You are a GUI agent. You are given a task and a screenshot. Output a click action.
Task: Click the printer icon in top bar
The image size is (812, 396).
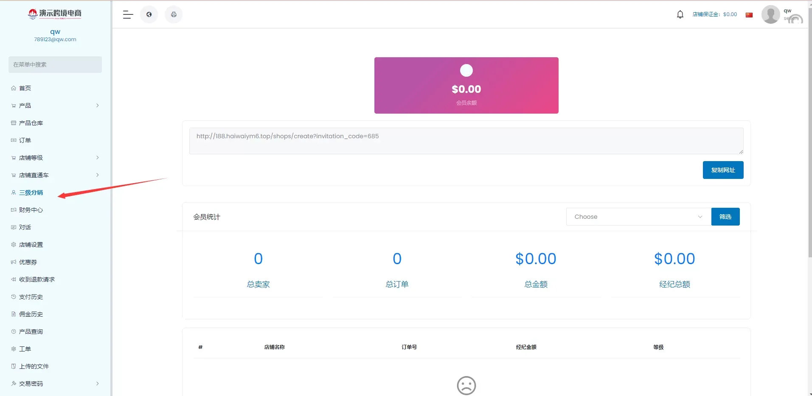click(174, 15)
